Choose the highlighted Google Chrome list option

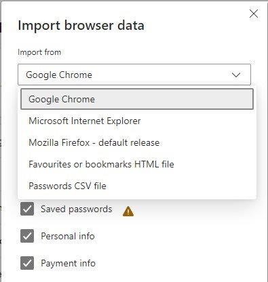137,99
